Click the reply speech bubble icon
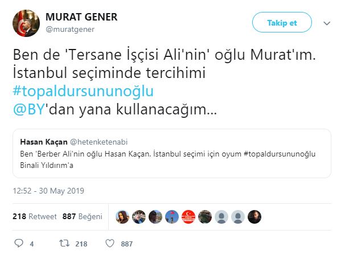 19,244
